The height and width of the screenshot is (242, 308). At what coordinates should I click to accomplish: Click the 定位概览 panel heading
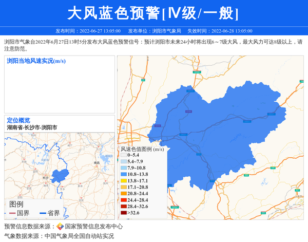pos(18,120)
